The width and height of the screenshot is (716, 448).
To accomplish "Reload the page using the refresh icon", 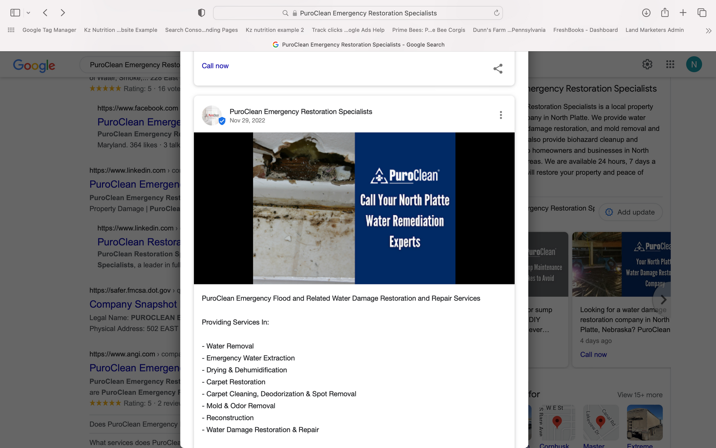I will point(496,13).
